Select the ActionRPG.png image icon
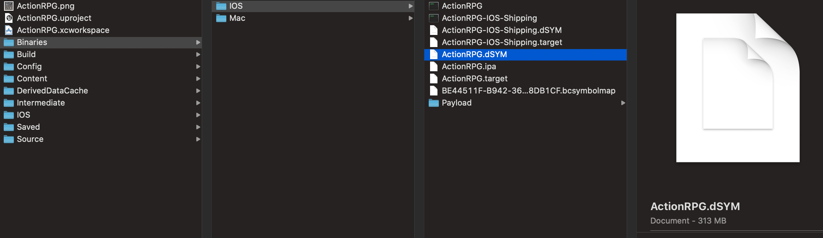The width and height of the screenshot is (823, 238). coord(9,6)
